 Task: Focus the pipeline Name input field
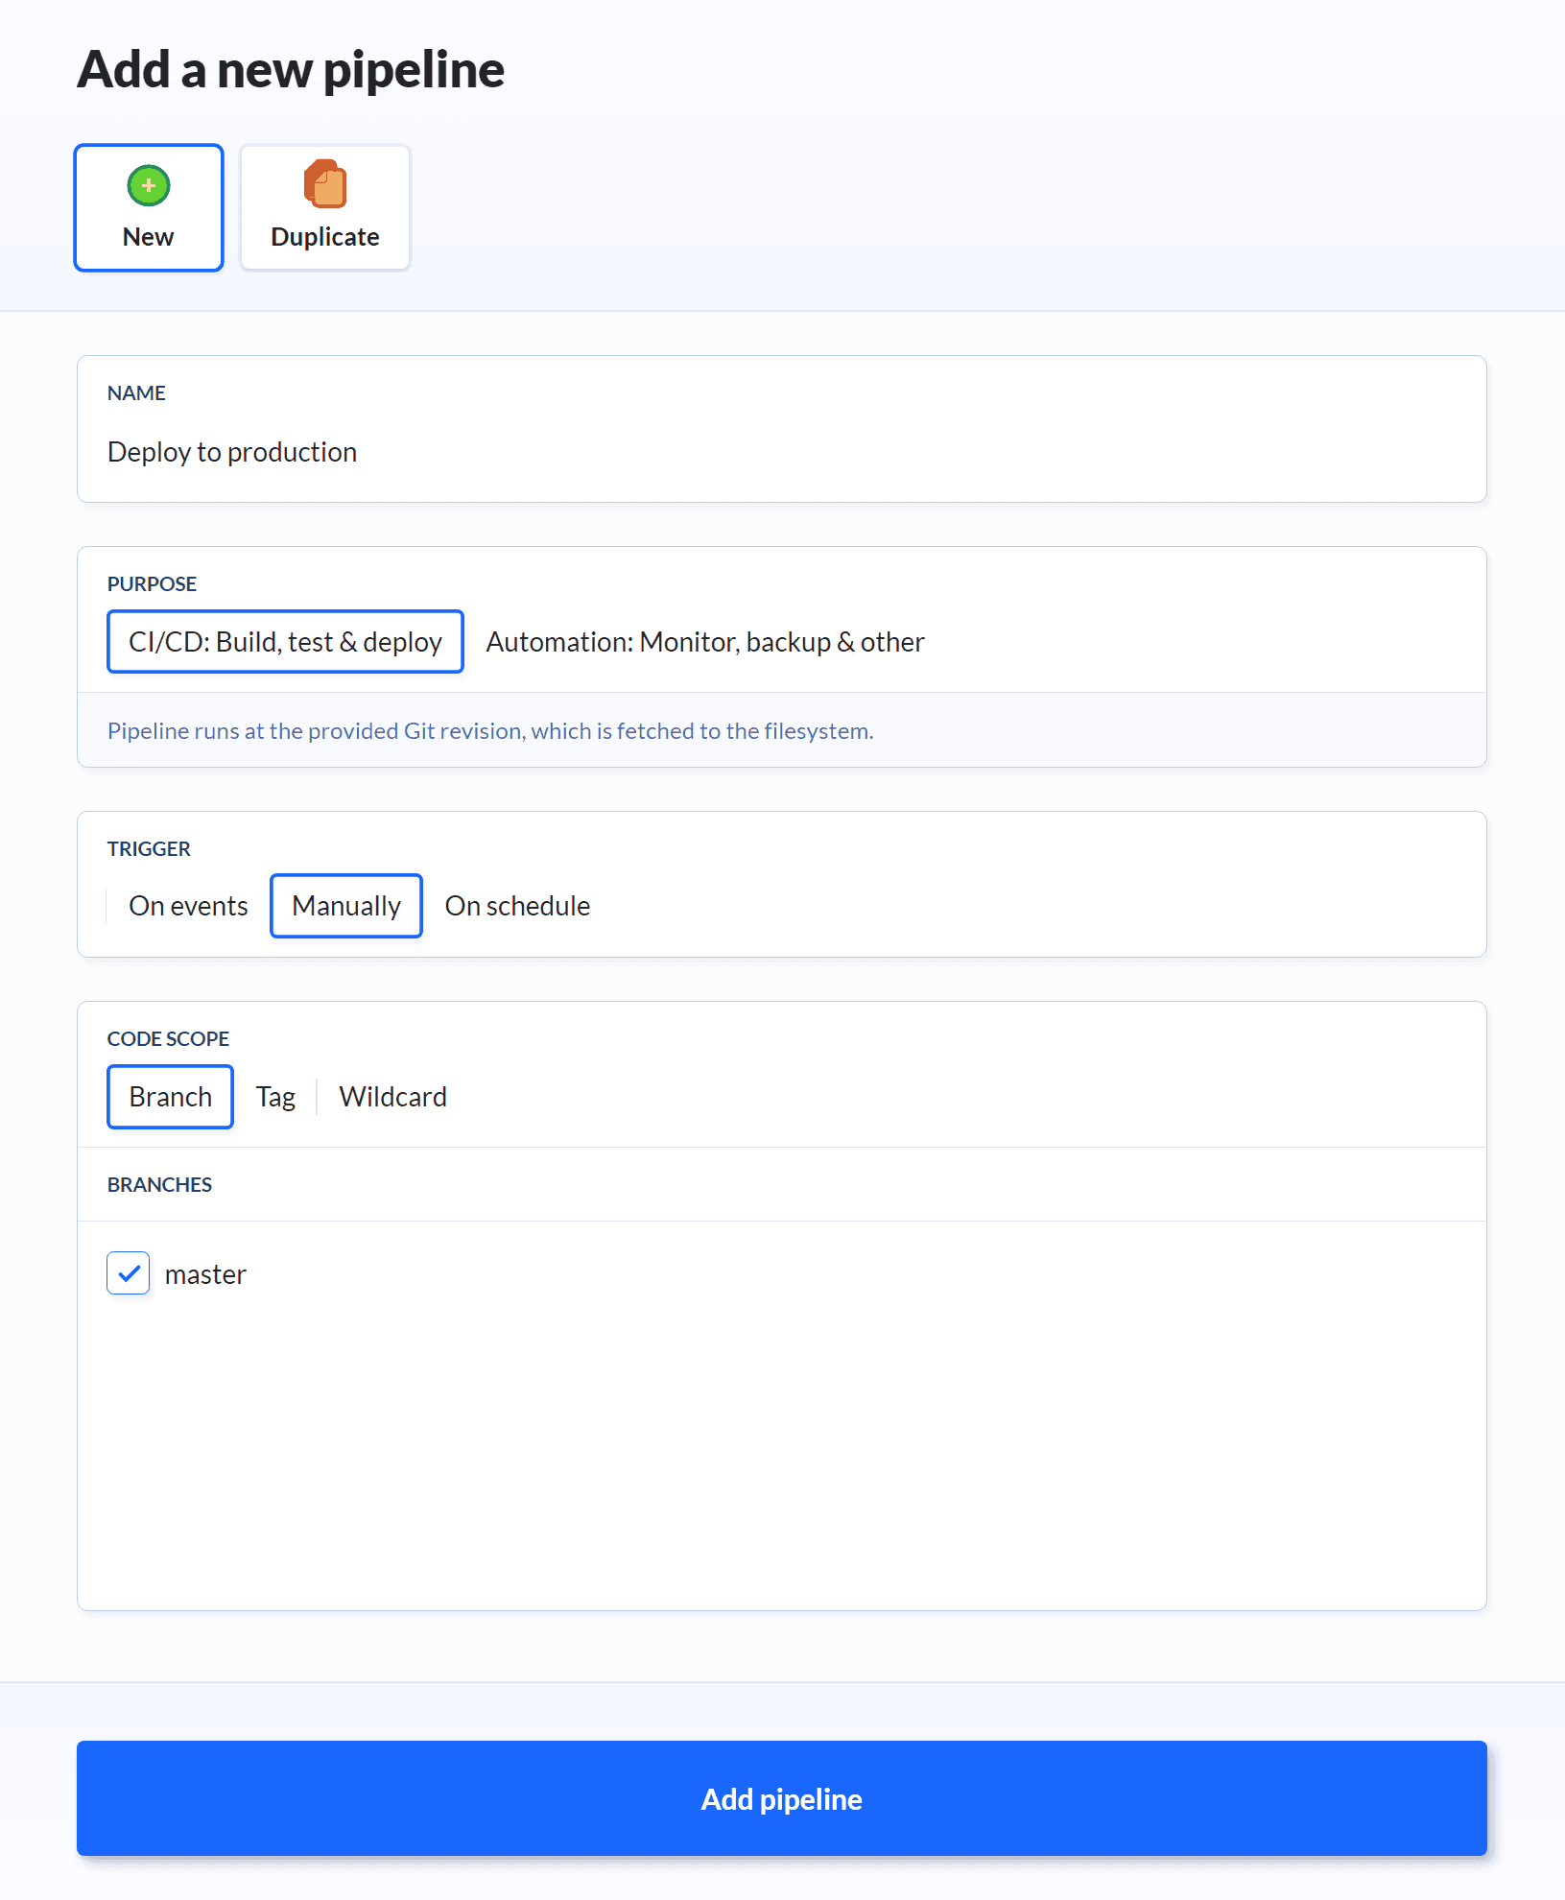(781, 452)
